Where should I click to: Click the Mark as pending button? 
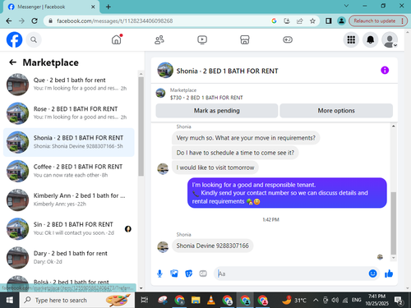(217, 111)
